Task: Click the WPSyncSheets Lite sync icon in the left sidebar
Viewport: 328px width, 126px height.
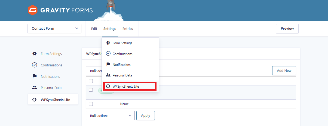Action: click(35, 100)
